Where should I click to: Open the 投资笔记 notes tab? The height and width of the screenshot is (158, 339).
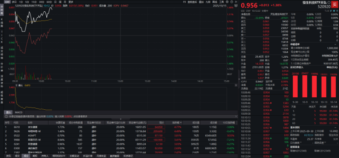tap(128, 155)
